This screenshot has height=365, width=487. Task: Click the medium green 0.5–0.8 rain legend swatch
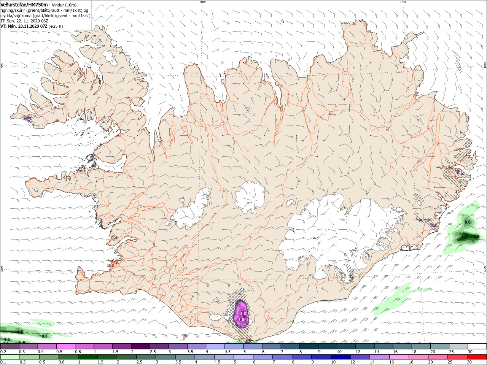(x=49, y=357)
